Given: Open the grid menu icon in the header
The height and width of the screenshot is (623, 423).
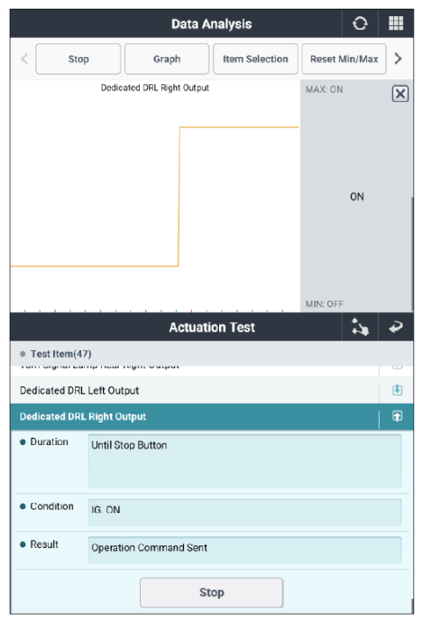Looking at the screenshot, I should tap(396, 23).
